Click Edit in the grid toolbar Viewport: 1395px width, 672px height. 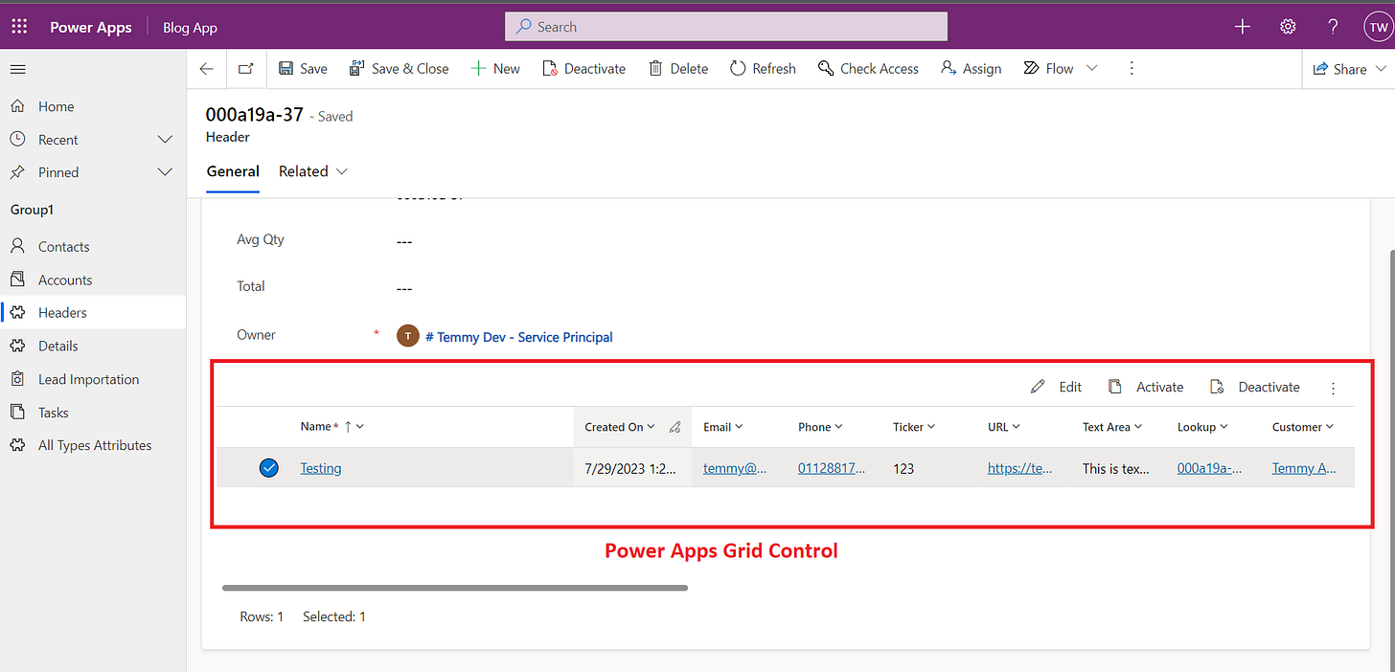pos(1056,387)
